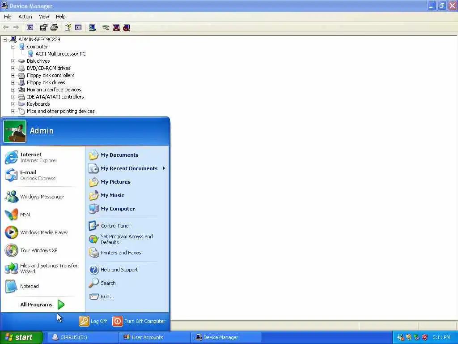Open the View menu
The width and height of the screenshot is (458, 344).
[44, 17]
